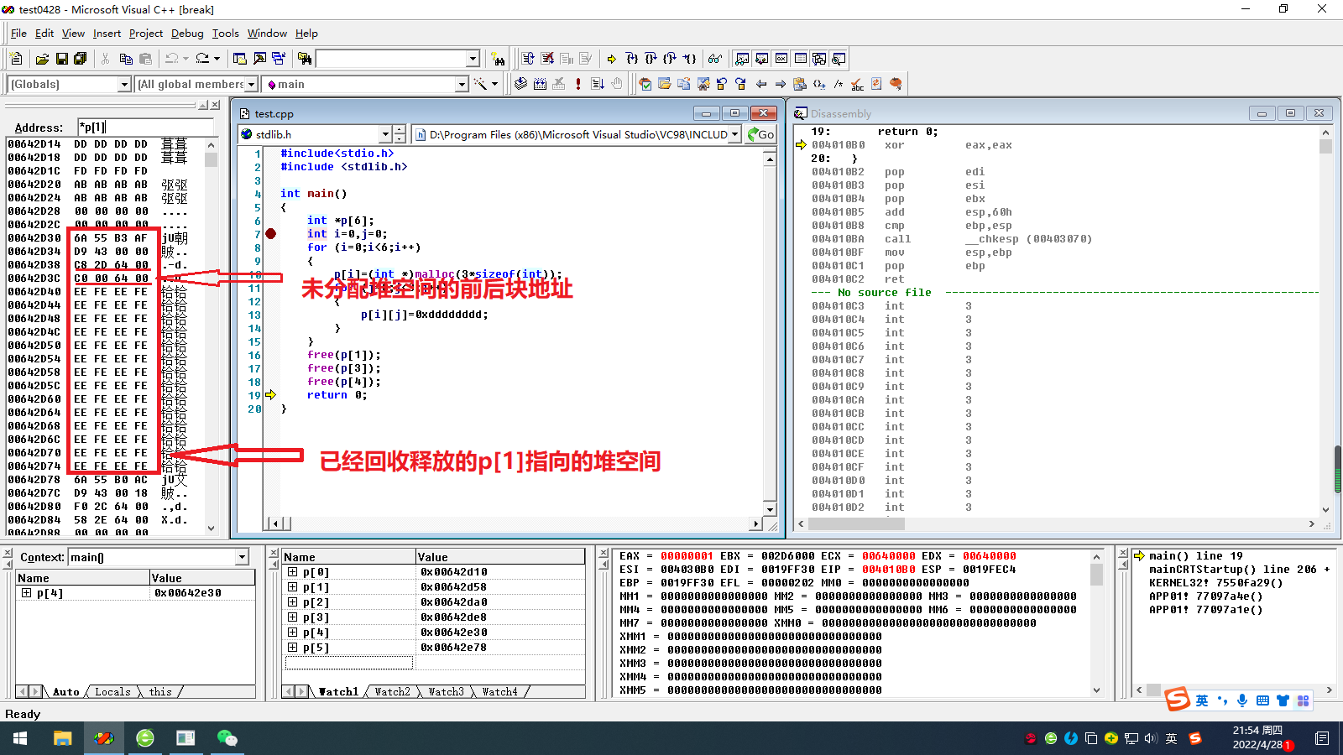
Task: Click the breakpoint marker on line 7
Action: point(270,234)
